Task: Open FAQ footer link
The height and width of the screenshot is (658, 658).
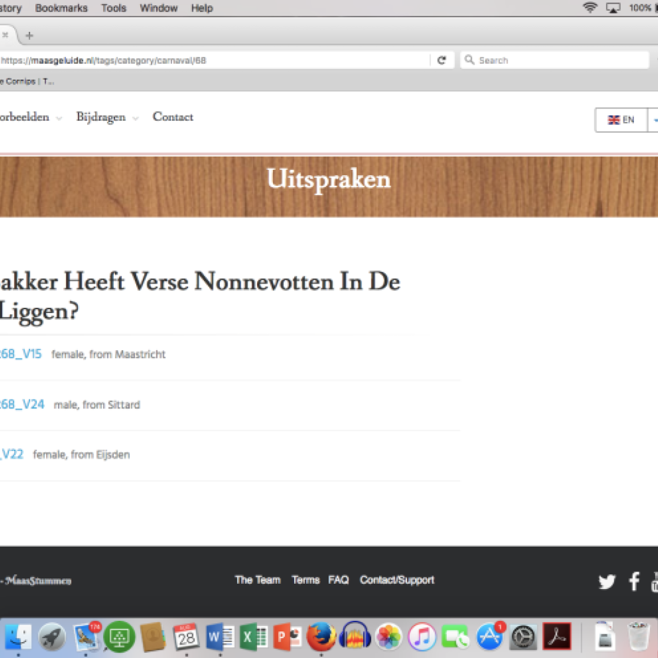Action: coord(338,580)
